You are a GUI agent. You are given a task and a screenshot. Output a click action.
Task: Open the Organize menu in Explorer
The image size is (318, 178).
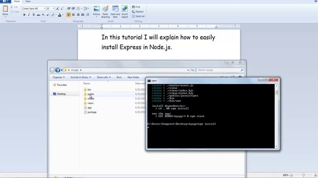point(59,77)
